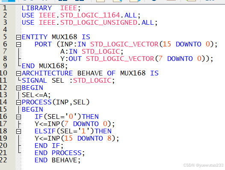Click the OUT keyword on line 8
Screen dimensions: 225x170
point(75,59)
